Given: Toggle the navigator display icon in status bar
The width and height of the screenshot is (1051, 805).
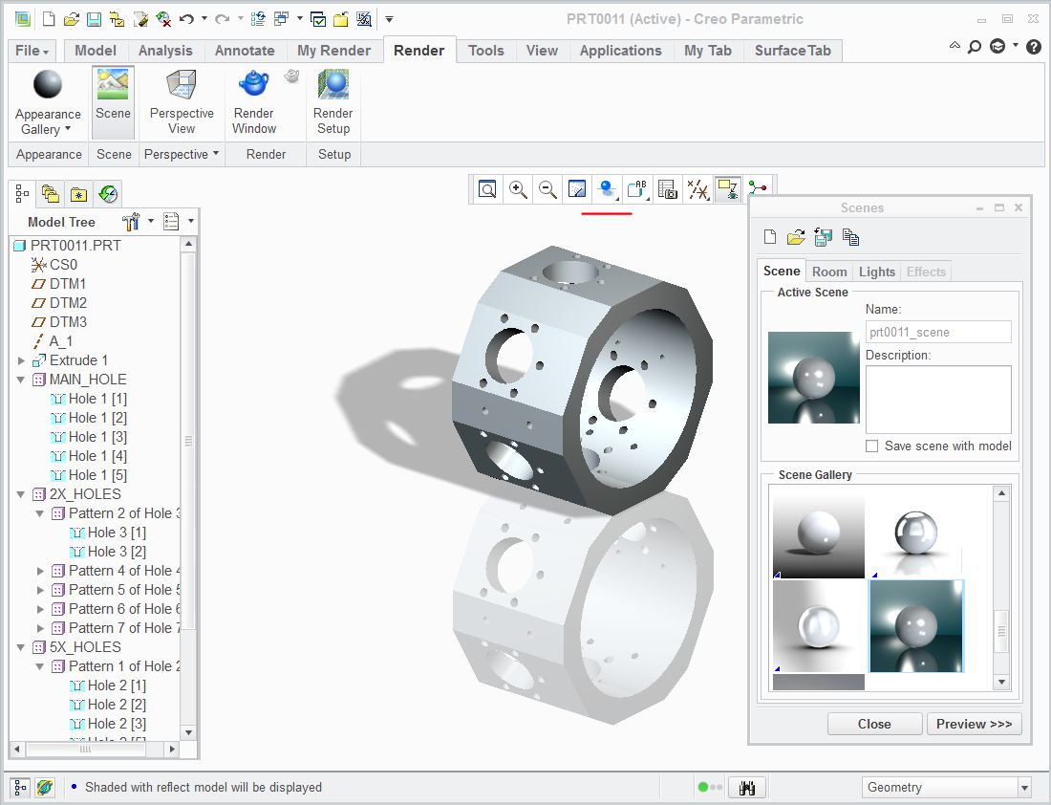Looking at the screenshot, I should point(21,788).
